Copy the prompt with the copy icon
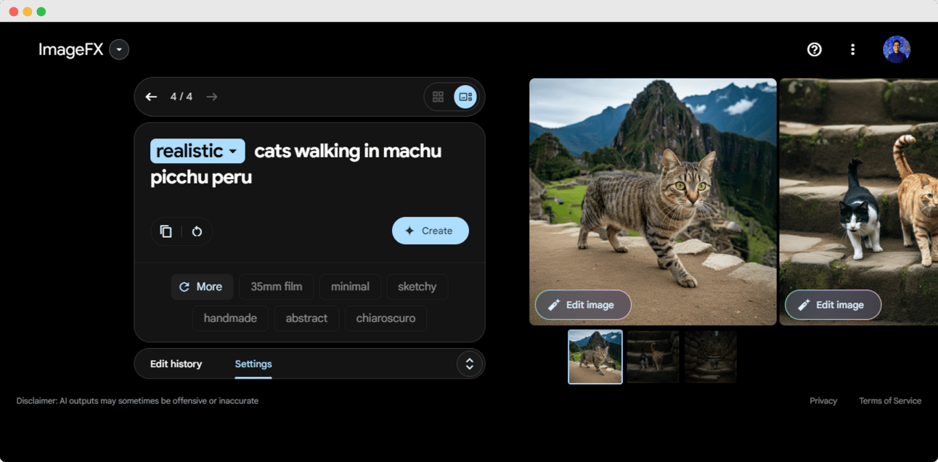 (x=166, y=231)
